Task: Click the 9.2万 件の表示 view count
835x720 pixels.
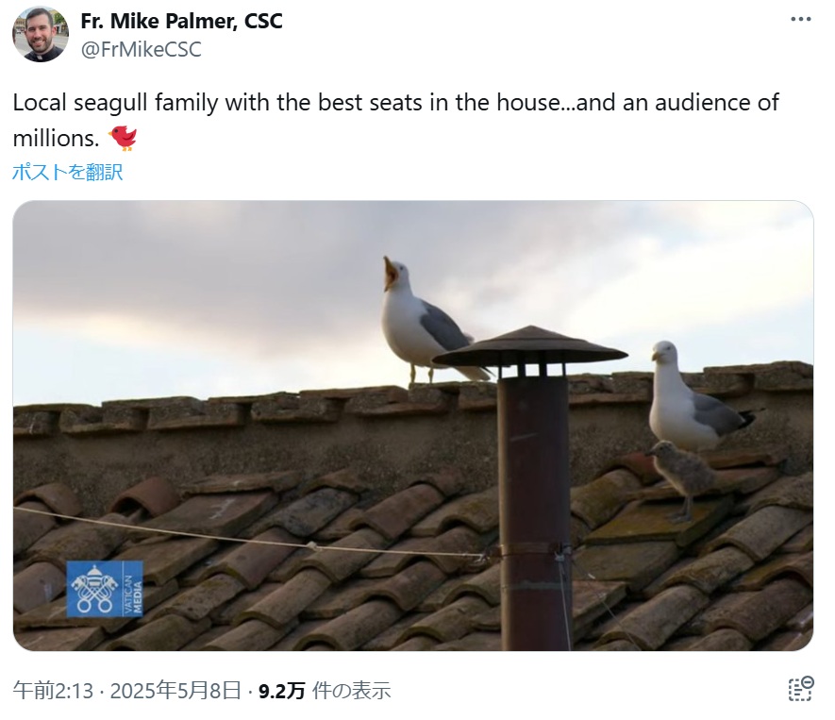Action: [x=325, y=691]
